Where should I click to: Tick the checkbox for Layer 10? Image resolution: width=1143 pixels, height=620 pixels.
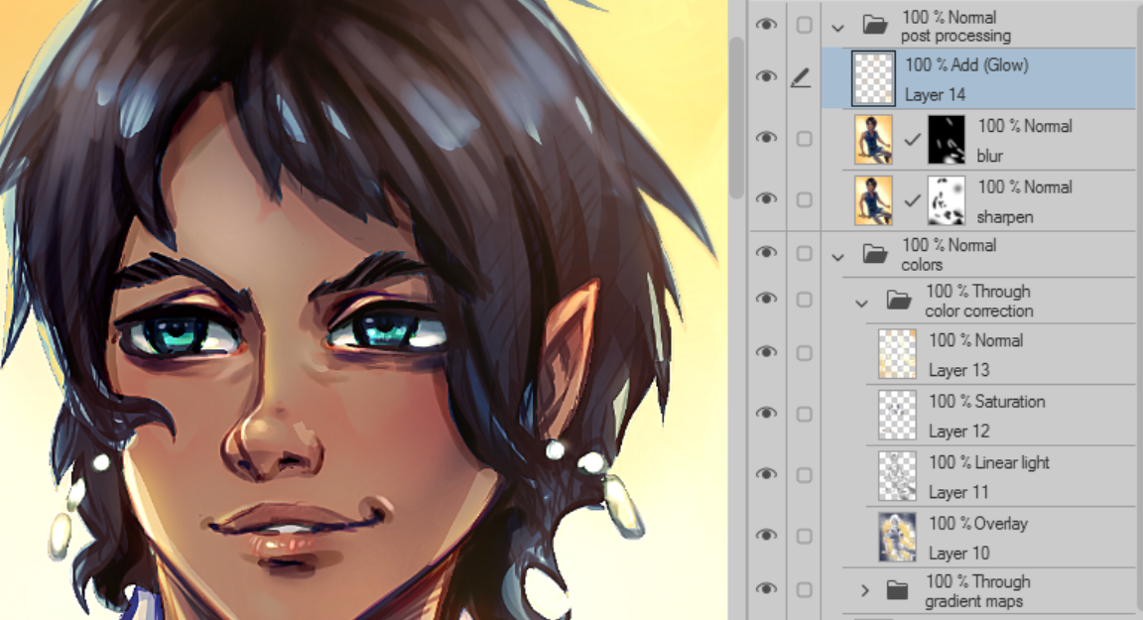(x=804, y=537)
